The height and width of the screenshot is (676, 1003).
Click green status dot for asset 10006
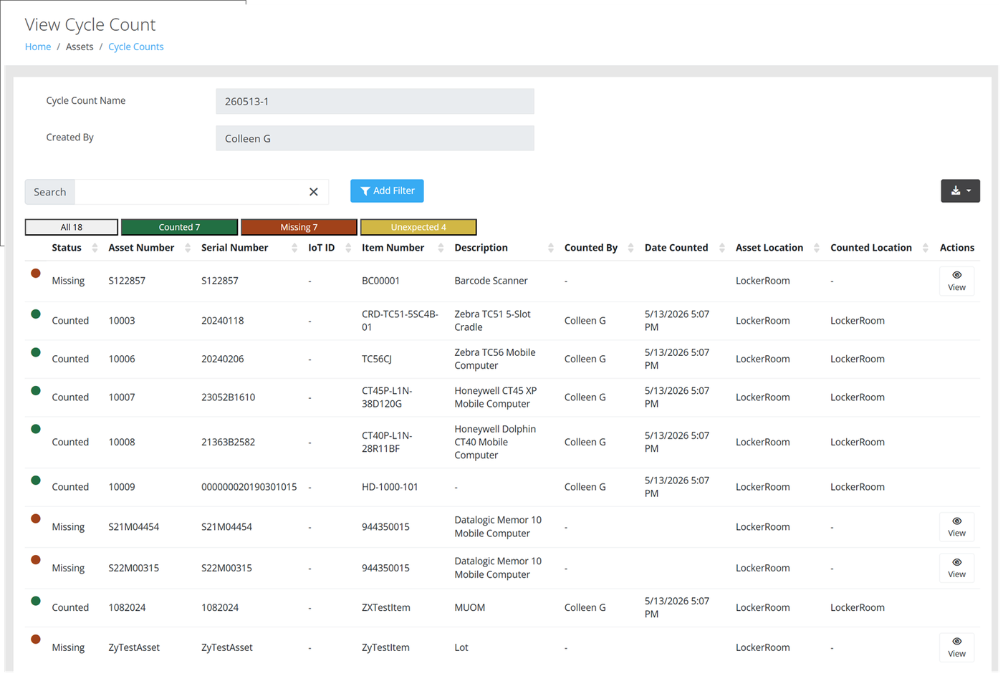(36, 352)
